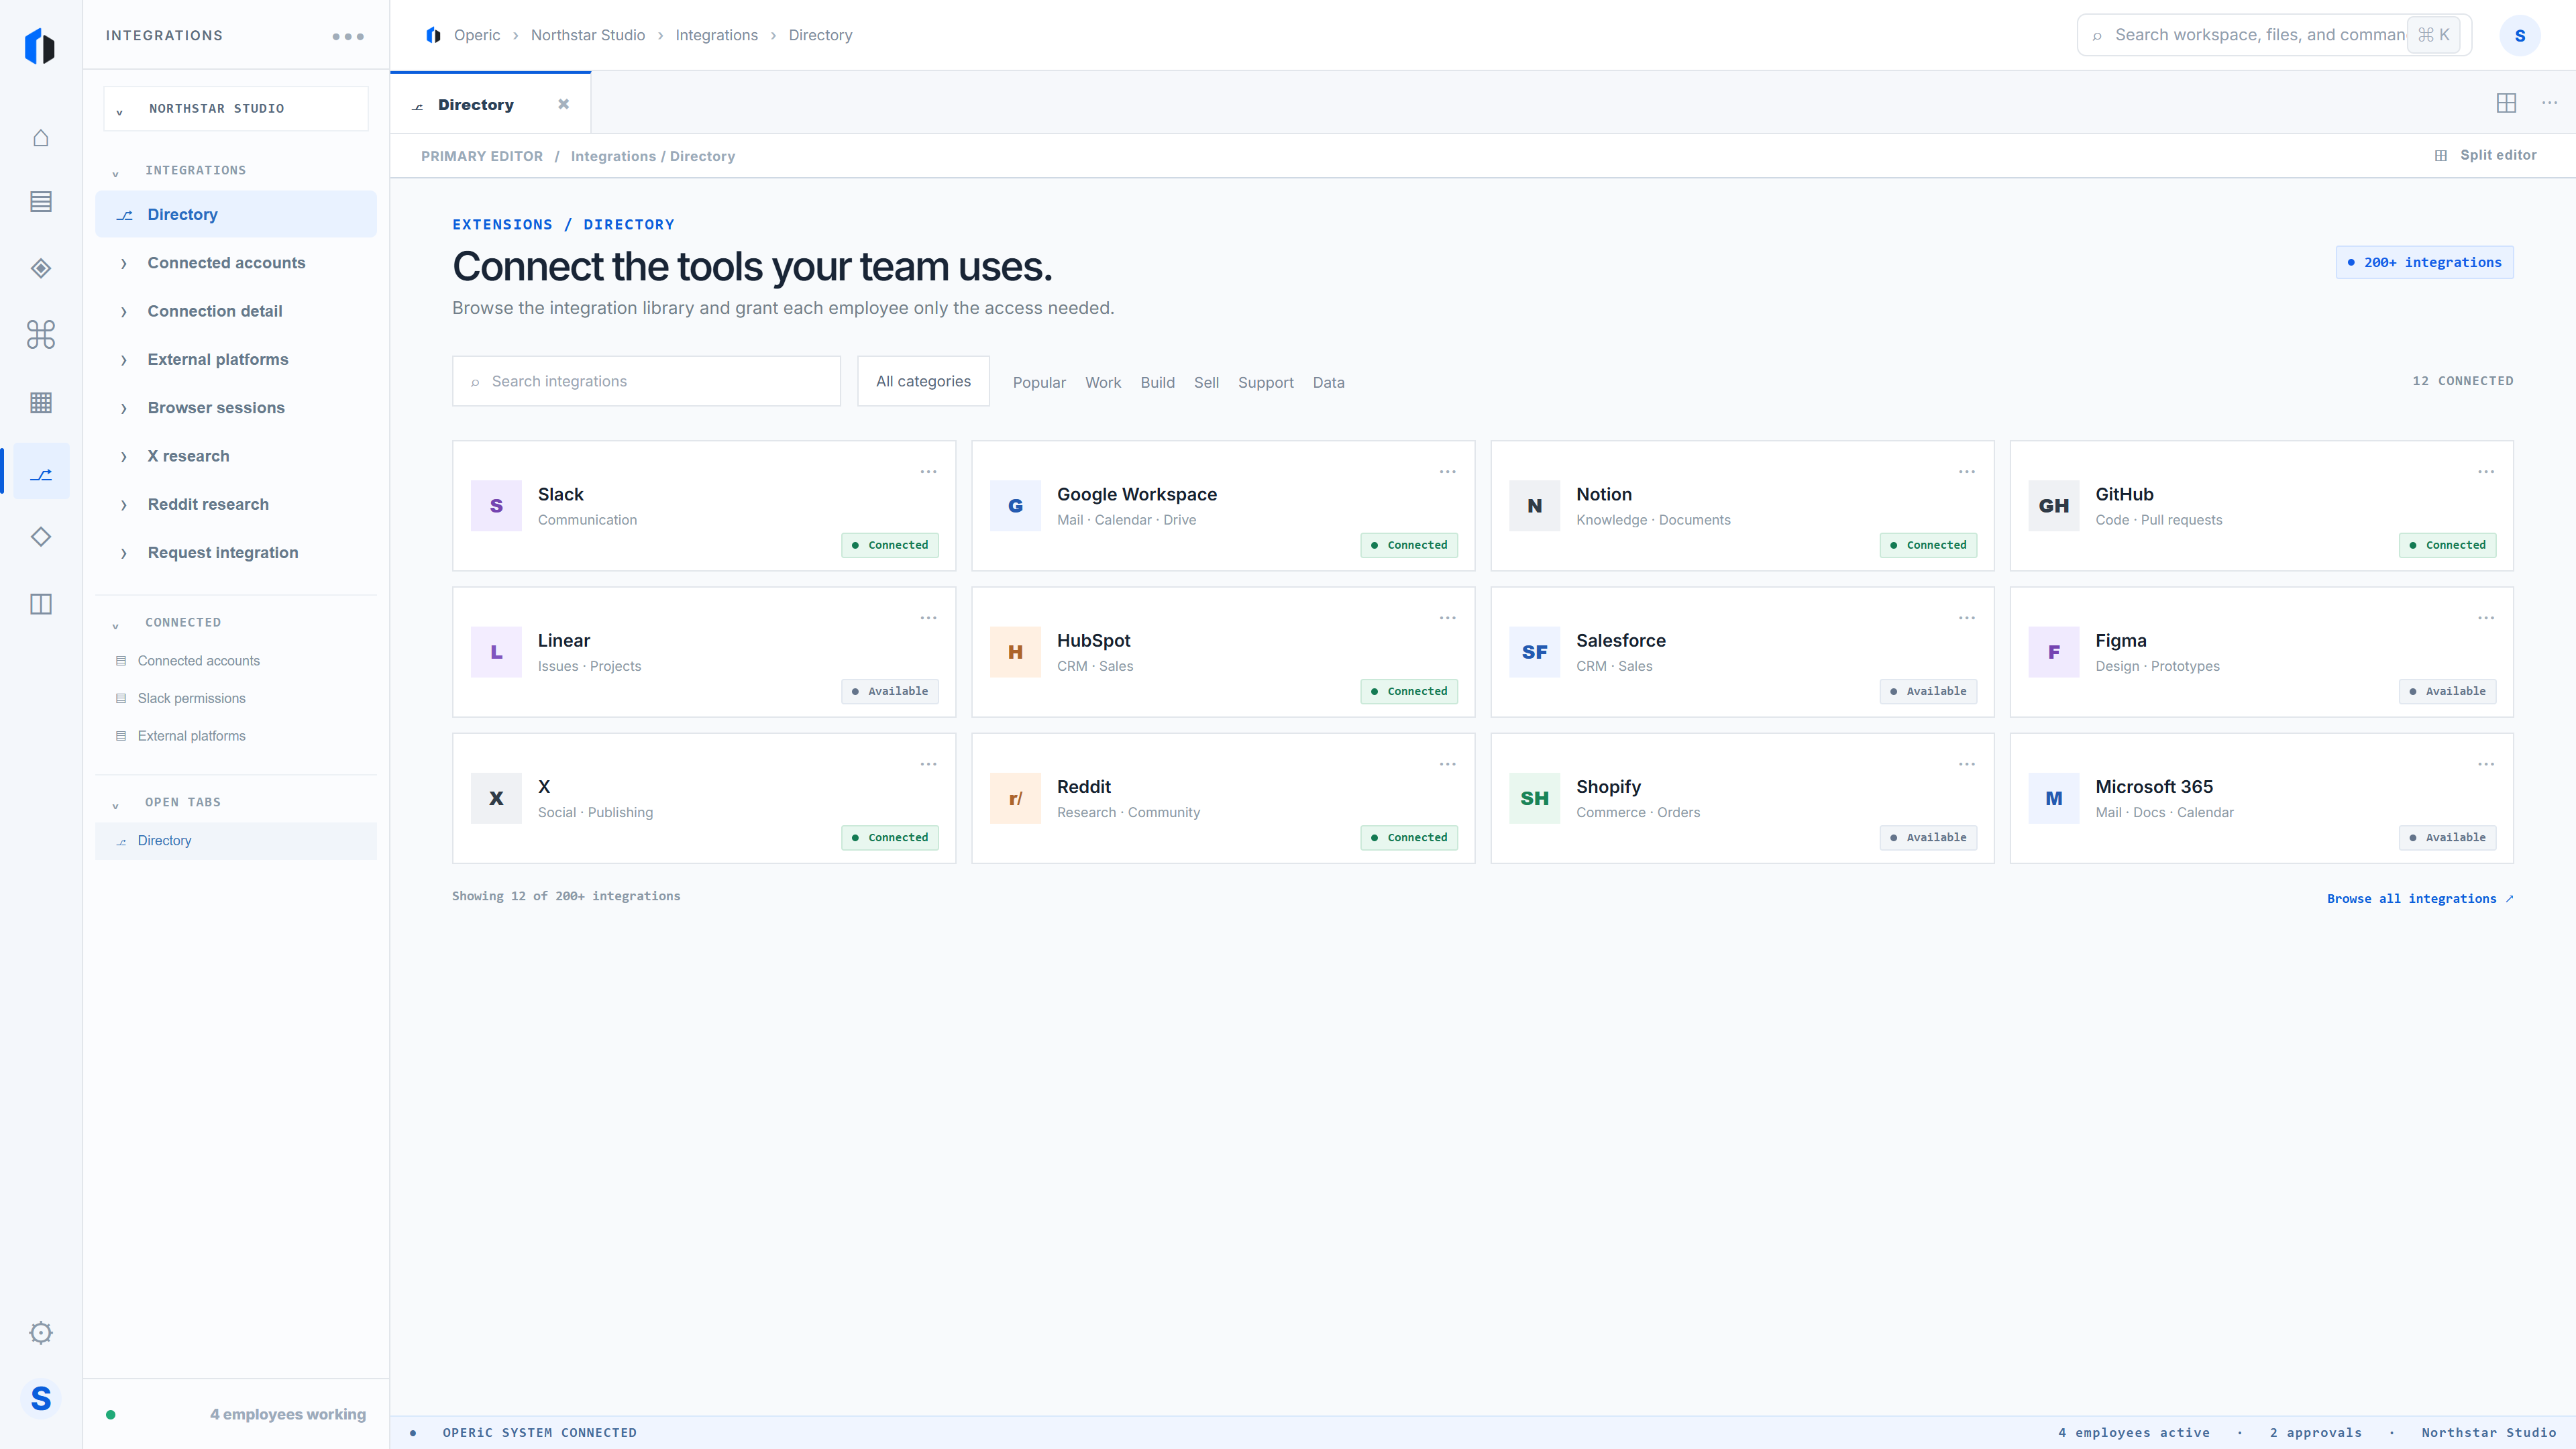Open the Salesforce integration card

pyautogui.click(x=1742, y=652)
